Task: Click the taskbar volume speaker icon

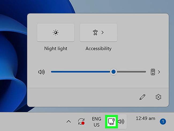Action: pos(121,122)
